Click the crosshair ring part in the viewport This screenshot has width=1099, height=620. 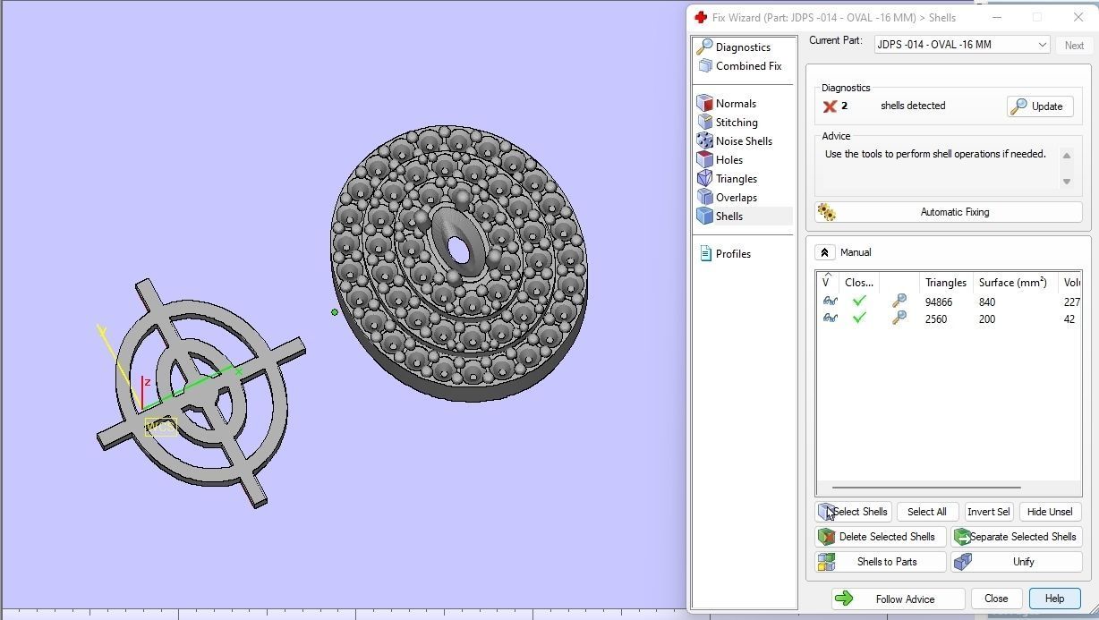pos(201,394)
